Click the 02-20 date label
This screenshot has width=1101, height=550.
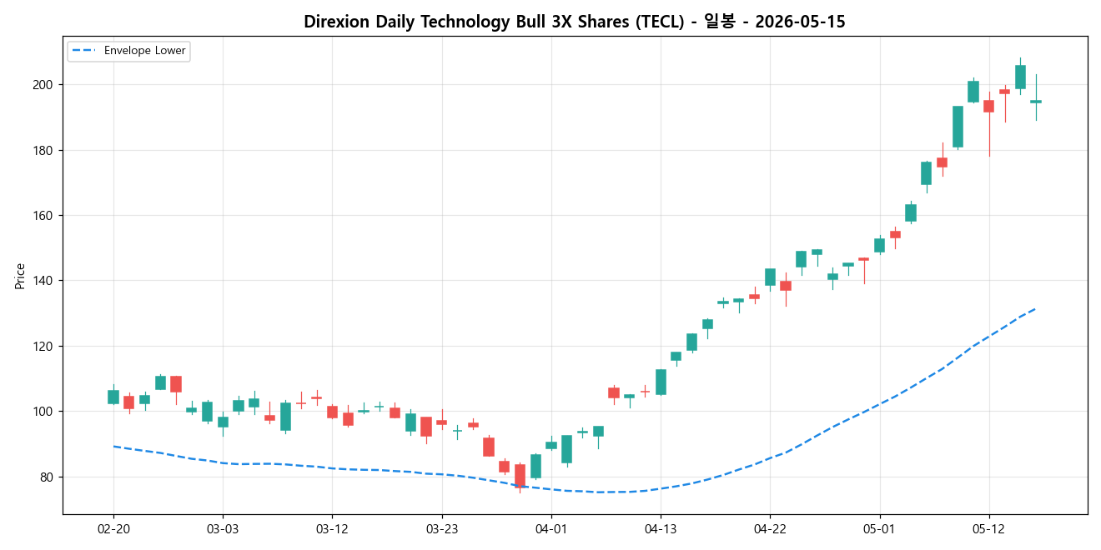point(113,529)
